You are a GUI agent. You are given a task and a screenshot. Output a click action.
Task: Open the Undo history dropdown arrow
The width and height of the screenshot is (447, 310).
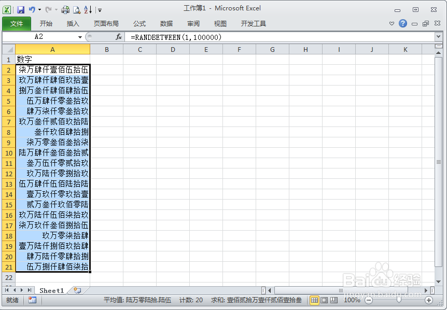[39, 10]
